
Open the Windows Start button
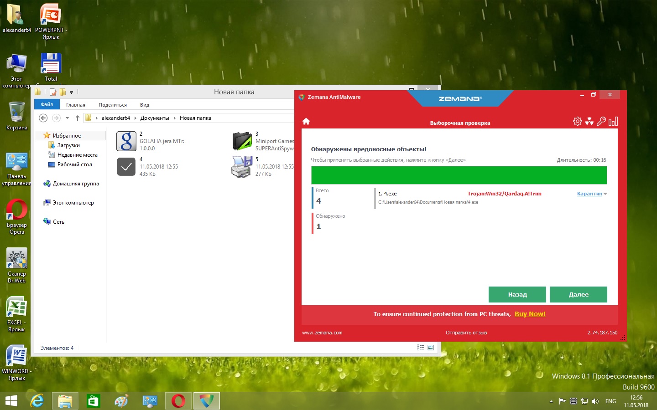11,401
